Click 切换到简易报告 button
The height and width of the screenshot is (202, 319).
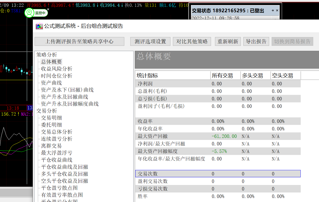pos(292,42)
